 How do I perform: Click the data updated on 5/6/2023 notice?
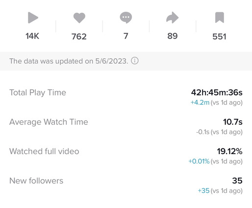click(69, 61)
